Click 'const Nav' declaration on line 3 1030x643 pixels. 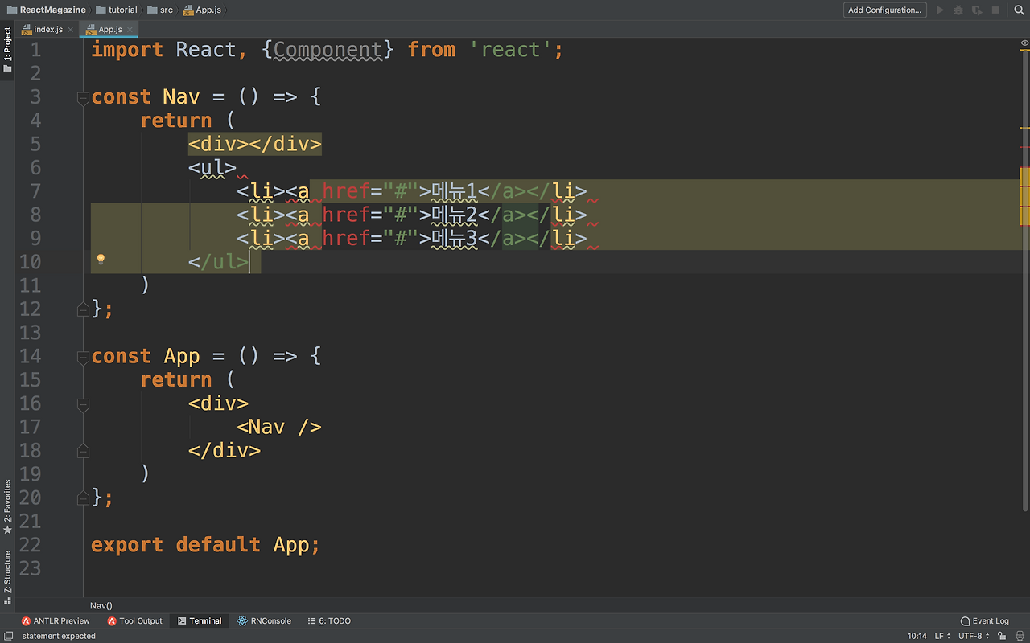[146, 96]
